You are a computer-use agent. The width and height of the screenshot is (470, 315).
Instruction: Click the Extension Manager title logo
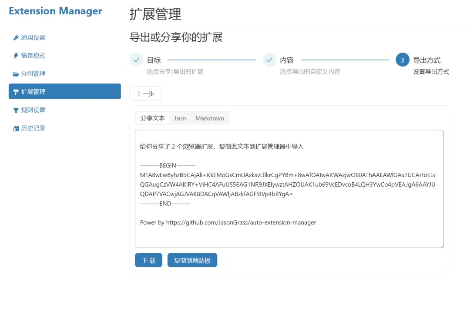tap(55, 11)
